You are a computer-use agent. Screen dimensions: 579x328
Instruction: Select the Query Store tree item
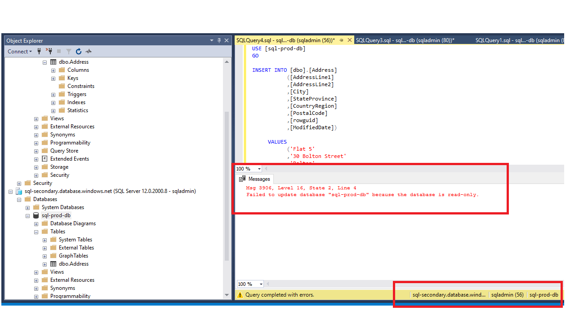(x=64, y=151)
